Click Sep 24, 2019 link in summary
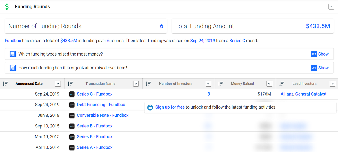This screenshot has width=338, height=152. coord(203,41)
